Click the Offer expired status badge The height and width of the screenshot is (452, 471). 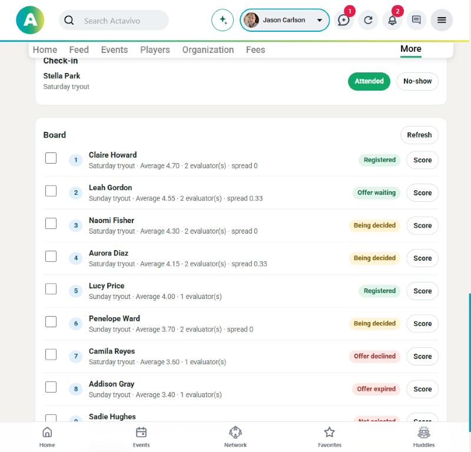[376, 389]
